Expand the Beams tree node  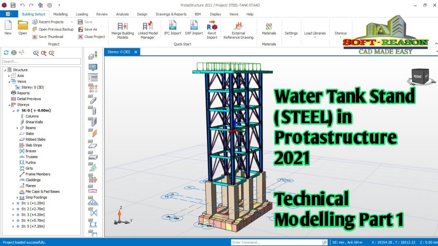17,128
